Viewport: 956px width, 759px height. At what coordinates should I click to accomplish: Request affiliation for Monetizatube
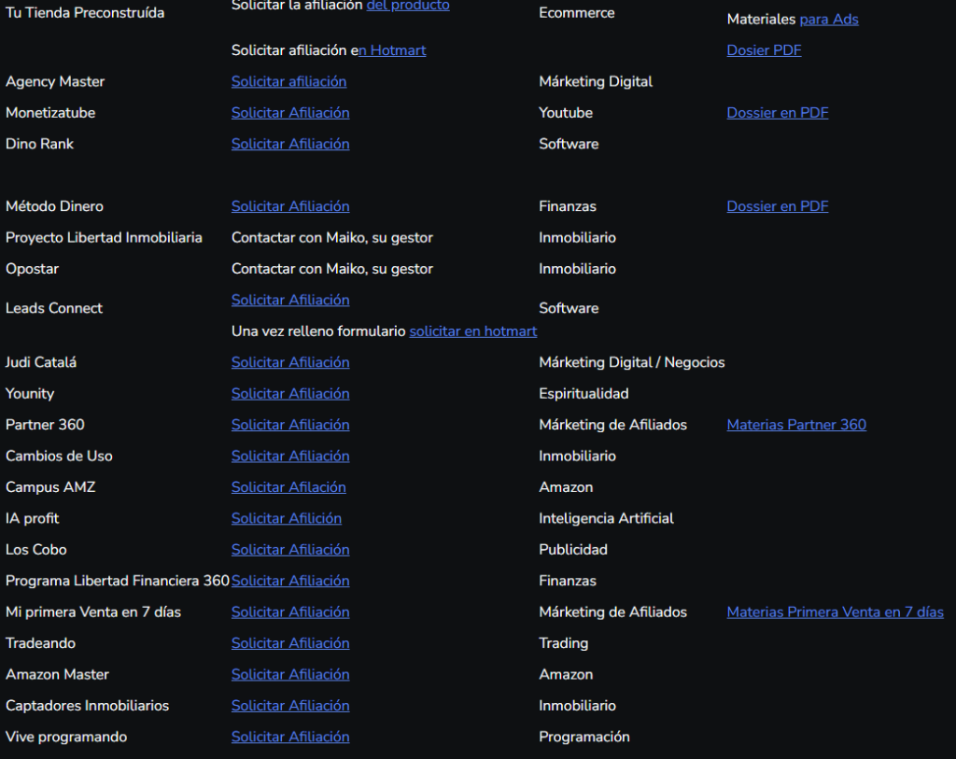tap(290, 113)
